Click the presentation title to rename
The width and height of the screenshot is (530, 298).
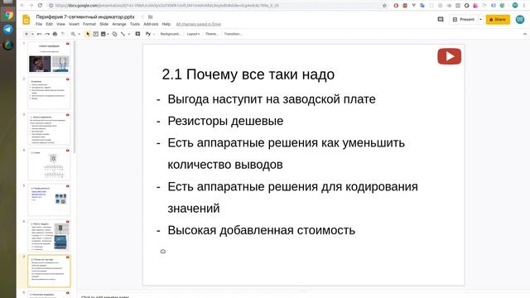coord(85,17)
